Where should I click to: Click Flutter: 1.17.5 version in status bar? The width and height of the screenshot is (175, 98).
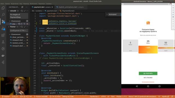tap(121, 97)
